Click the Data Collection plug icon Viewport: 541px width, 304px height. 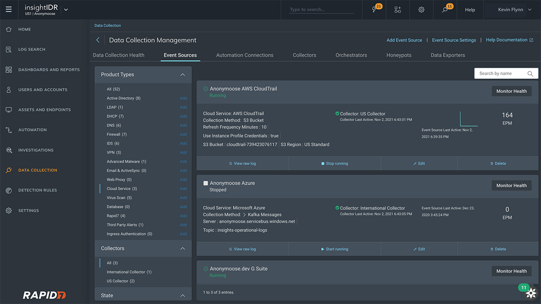coord(9,170)
